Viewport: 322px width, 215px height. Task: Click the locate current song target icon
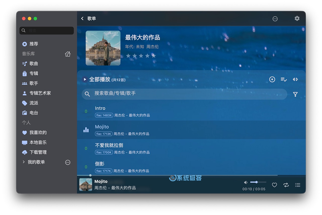click(x=272, y=80)
